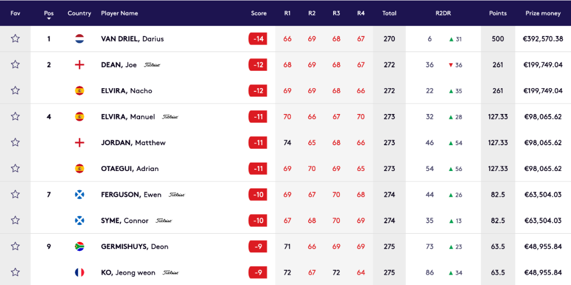Open Deon Germishuys player link
This screenshot has height=285, width=571.
[135, 246]
